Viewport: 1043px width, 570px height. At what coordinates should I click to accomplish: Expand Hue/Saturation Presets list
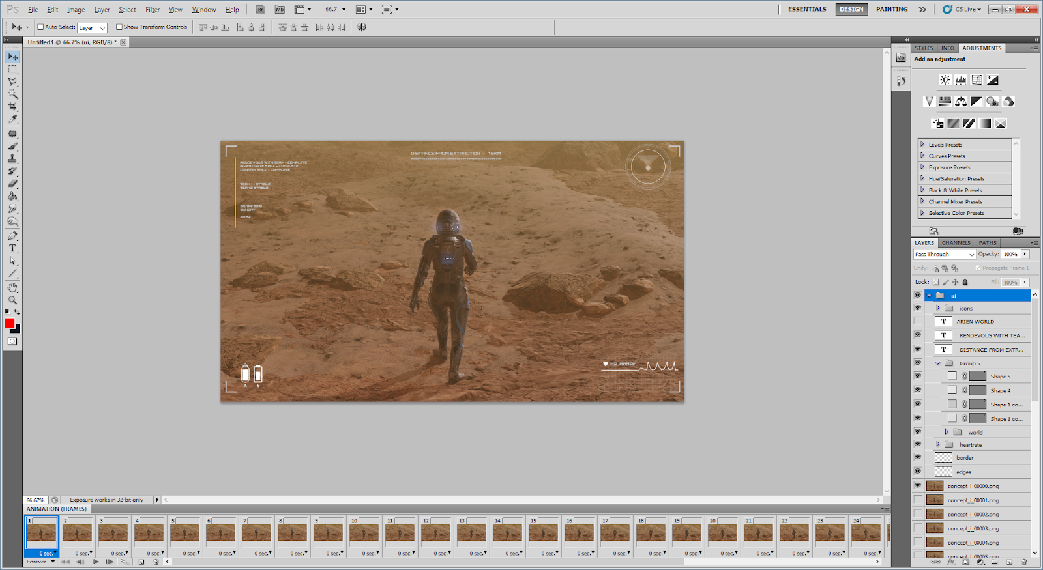pos(922,178)
